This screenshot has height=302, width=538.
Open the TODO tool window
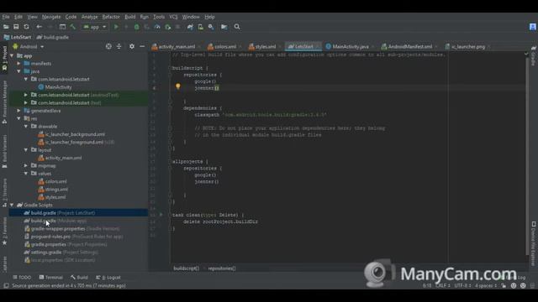pos(22,278)
